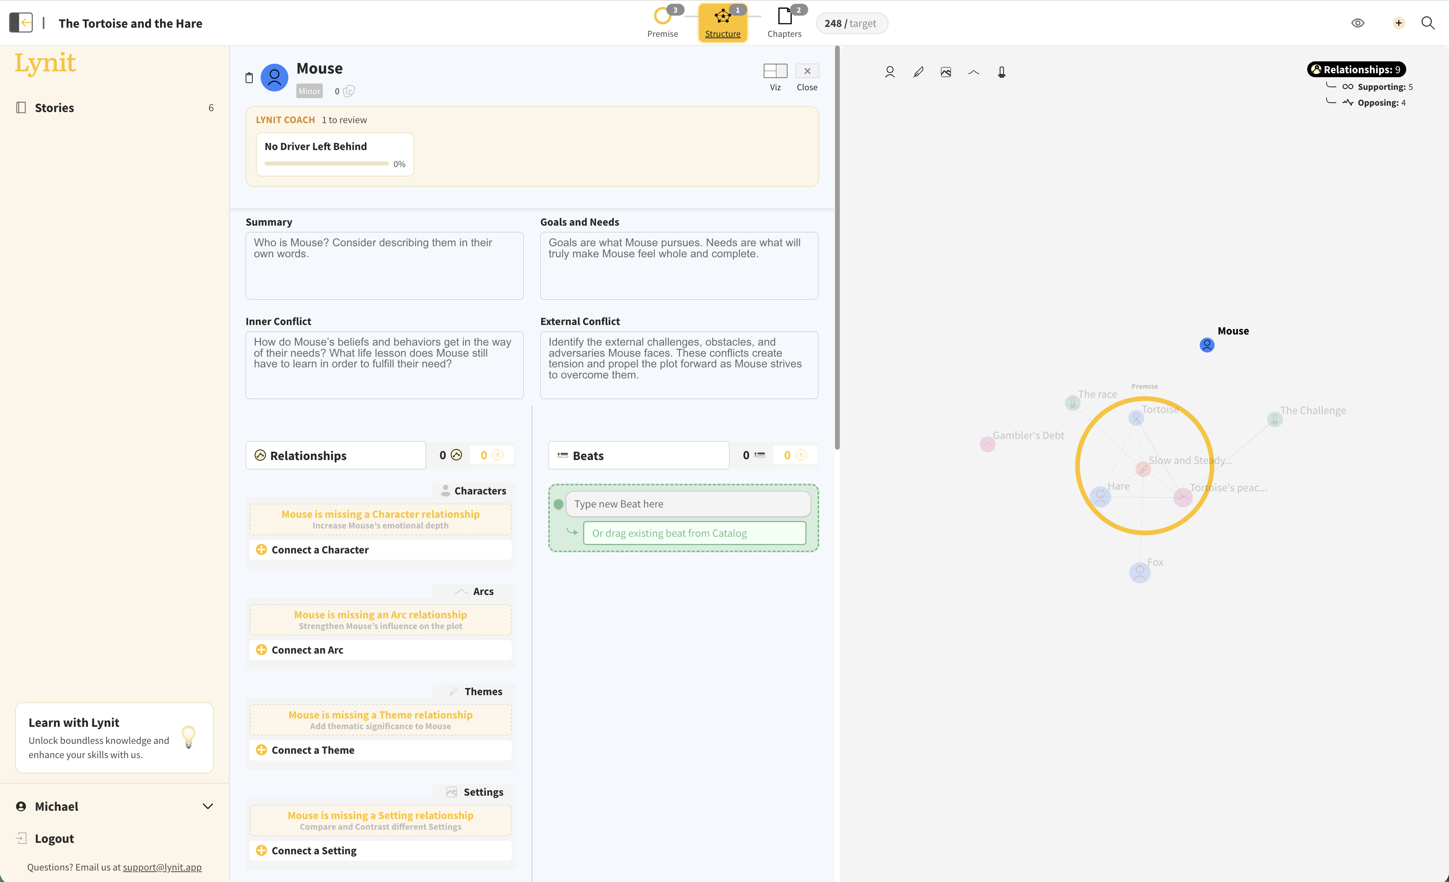1449x882 pixels.
Task: Open Stories in the sidebar
Action: point(114,108)
